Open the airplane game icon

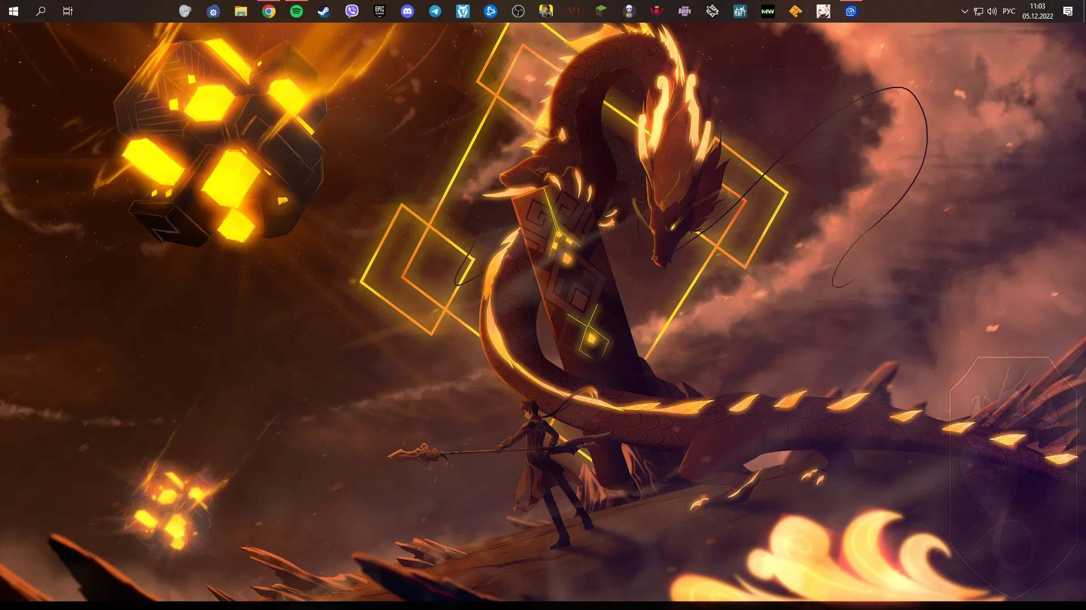coord(712,11)
